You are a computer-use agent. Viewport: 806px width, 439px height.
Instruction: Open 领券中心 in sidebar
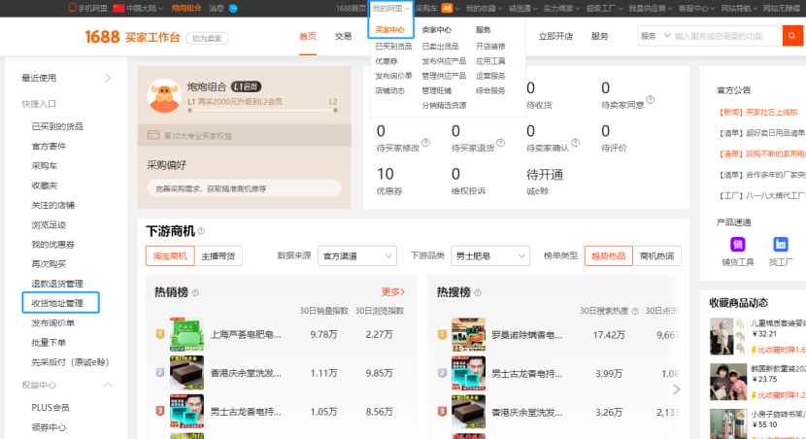(49, 427)
